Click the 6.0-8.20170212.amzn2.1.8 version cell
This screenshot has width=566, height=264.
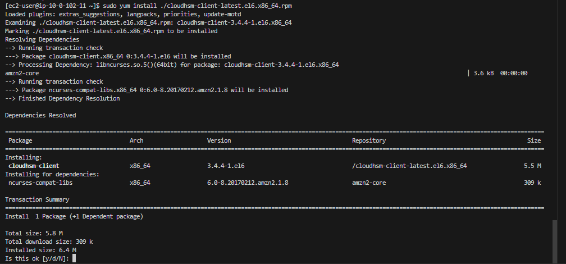[248, 183]
